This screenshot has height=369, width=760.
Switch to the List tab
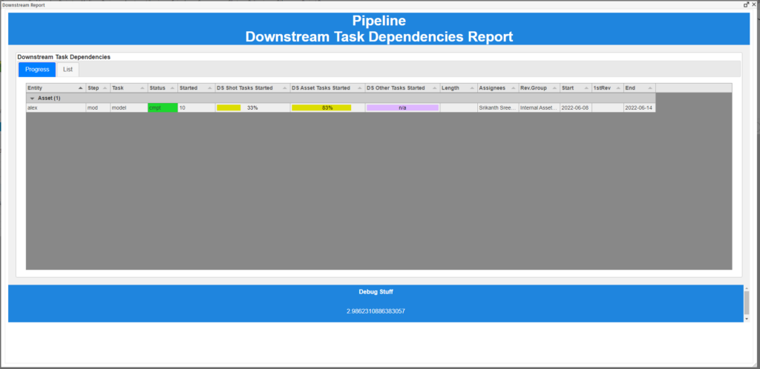pyautogui.click(x=68, y=70)
